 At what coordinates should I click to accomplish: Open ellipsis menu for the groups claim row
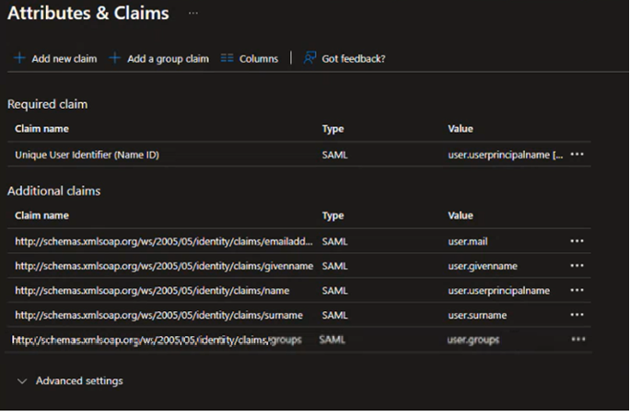(577, 340)
